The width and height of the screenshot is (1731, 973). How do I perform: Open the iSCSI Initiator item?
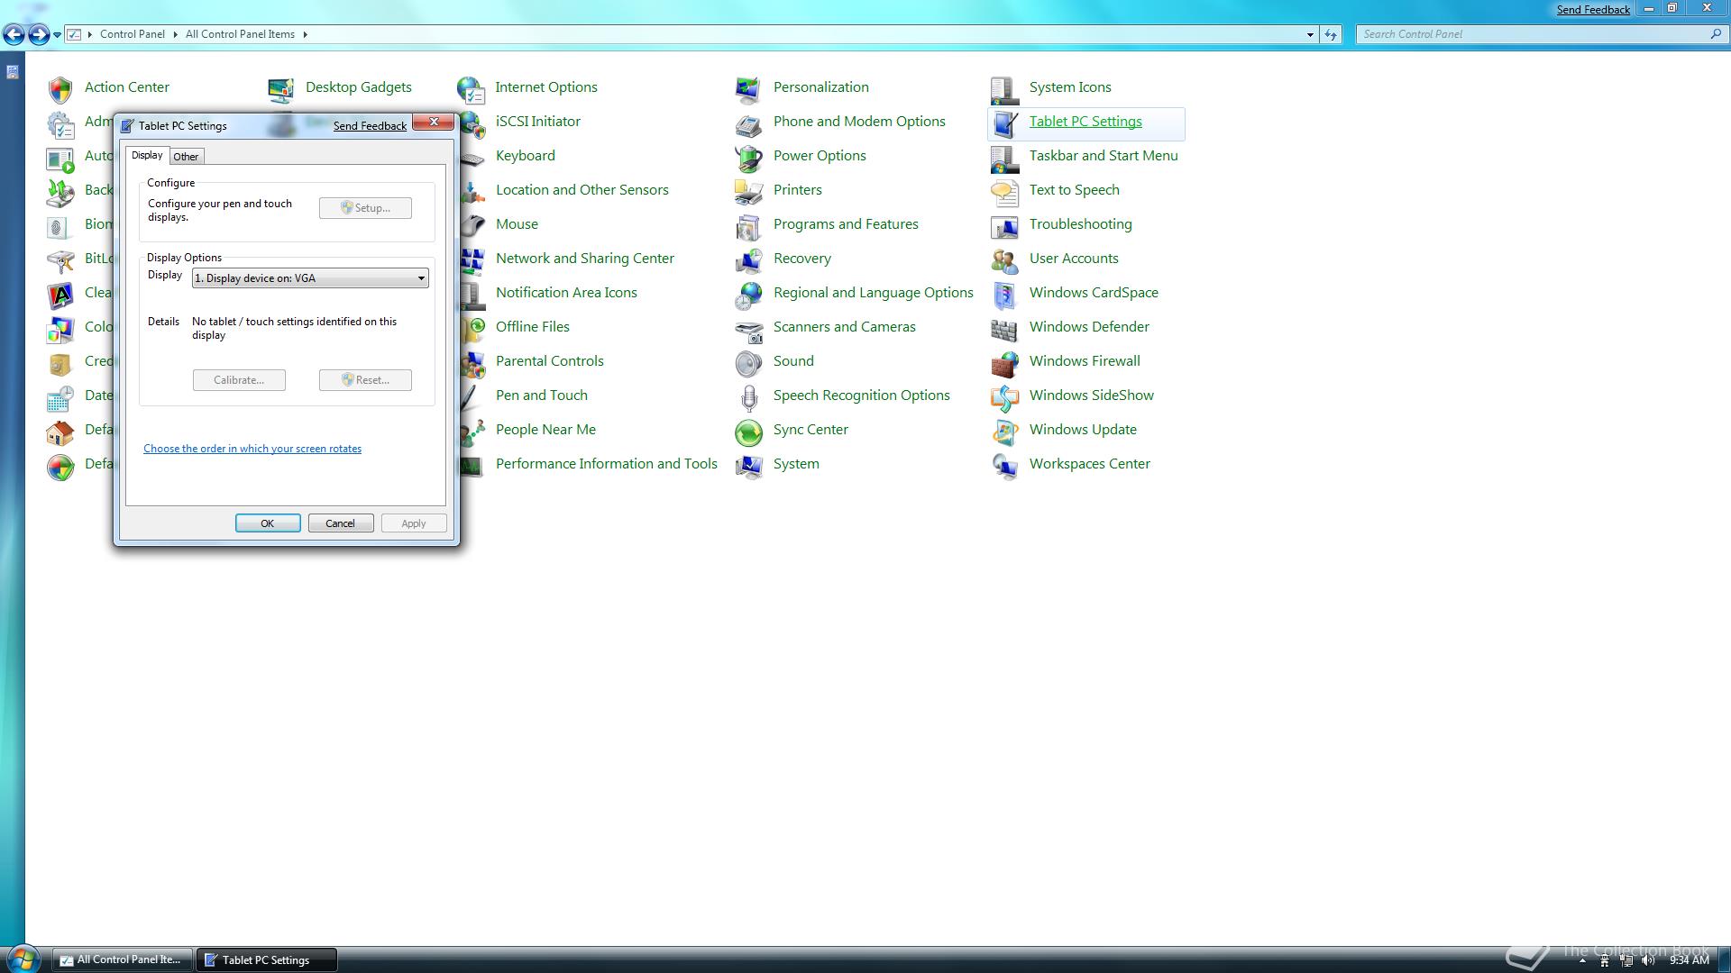(x=537, y=122)
